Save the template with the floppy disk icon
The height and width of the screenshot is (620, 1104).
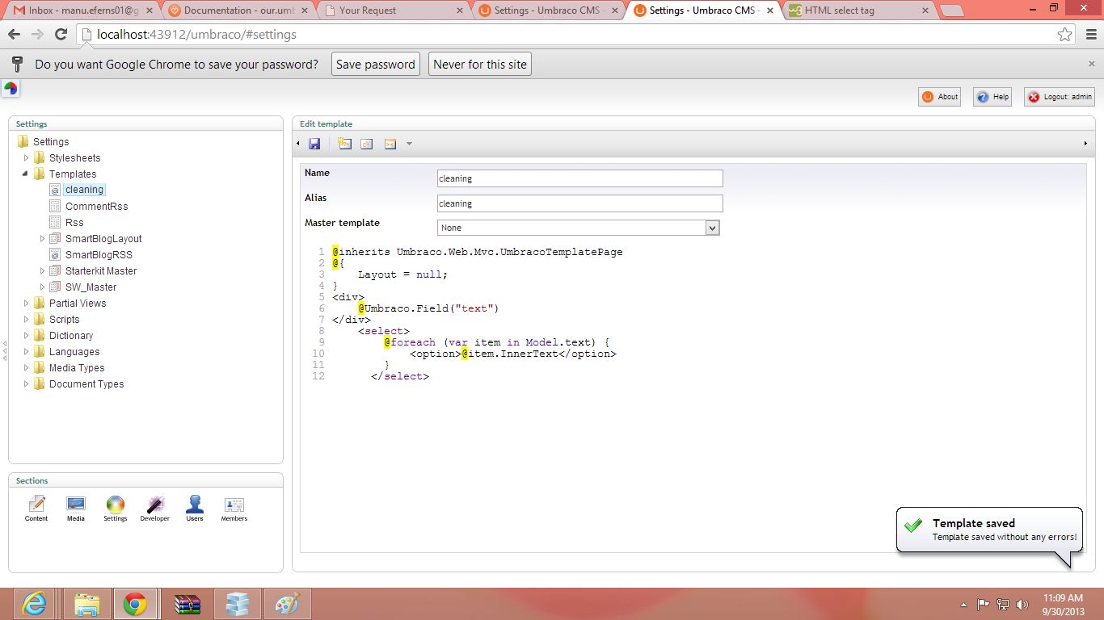(314, 144)
